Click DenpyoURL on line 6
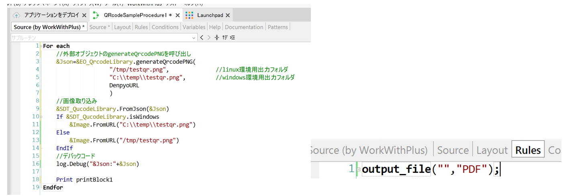This screenshot has width=565, height=196. click(124, 85)
